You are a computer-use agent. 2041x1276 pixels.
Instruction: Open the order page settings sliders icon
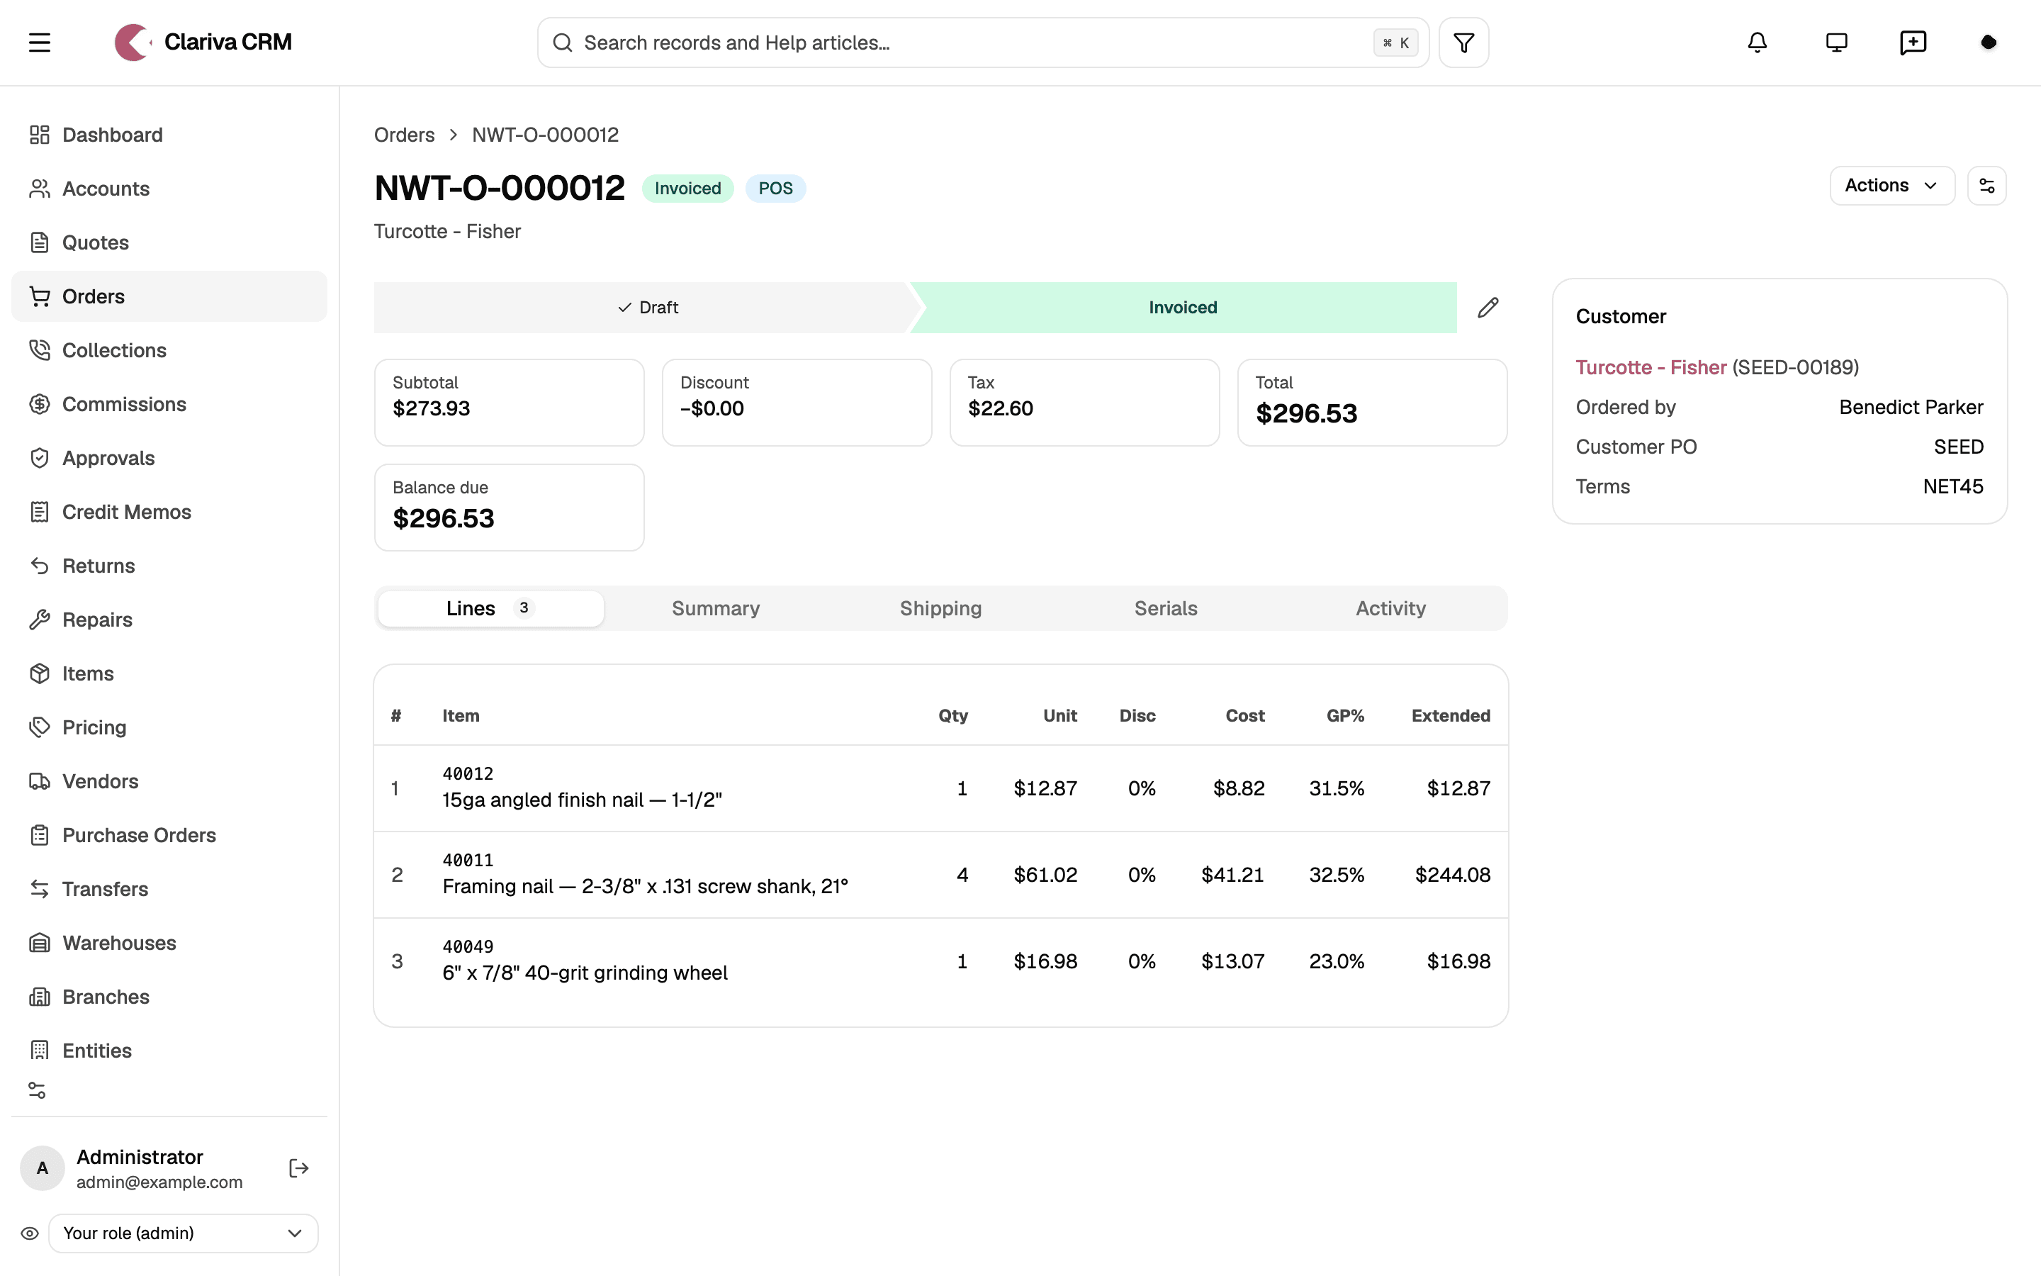pos(1986,186)
